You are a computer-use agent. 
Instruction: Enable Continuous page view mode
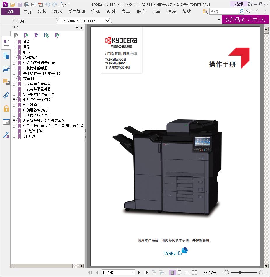[179, 272]
